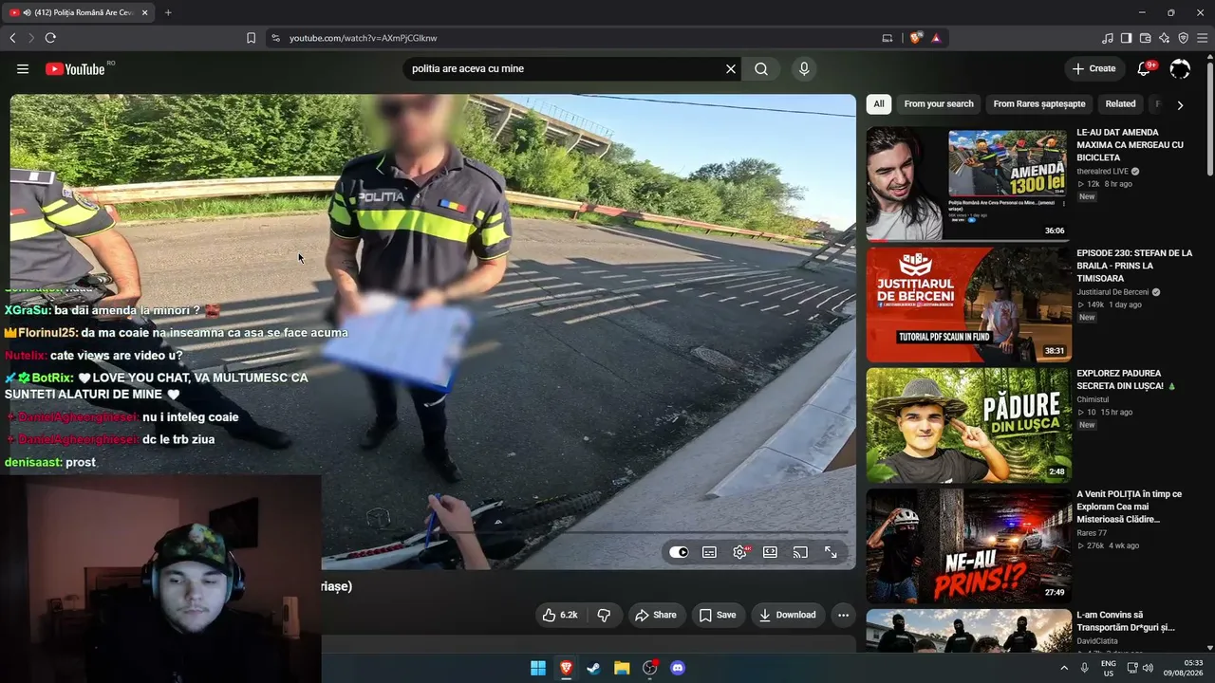Open a new browser tab
Viewport: 1215px width, 683px height.
point(168,12)
